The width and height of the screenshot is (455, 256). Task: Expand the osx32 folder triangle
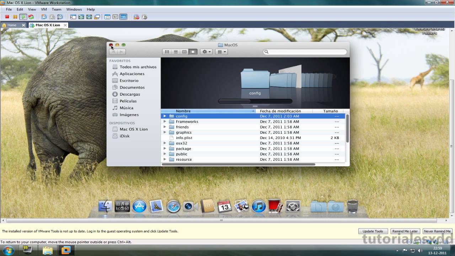(165, 143)
